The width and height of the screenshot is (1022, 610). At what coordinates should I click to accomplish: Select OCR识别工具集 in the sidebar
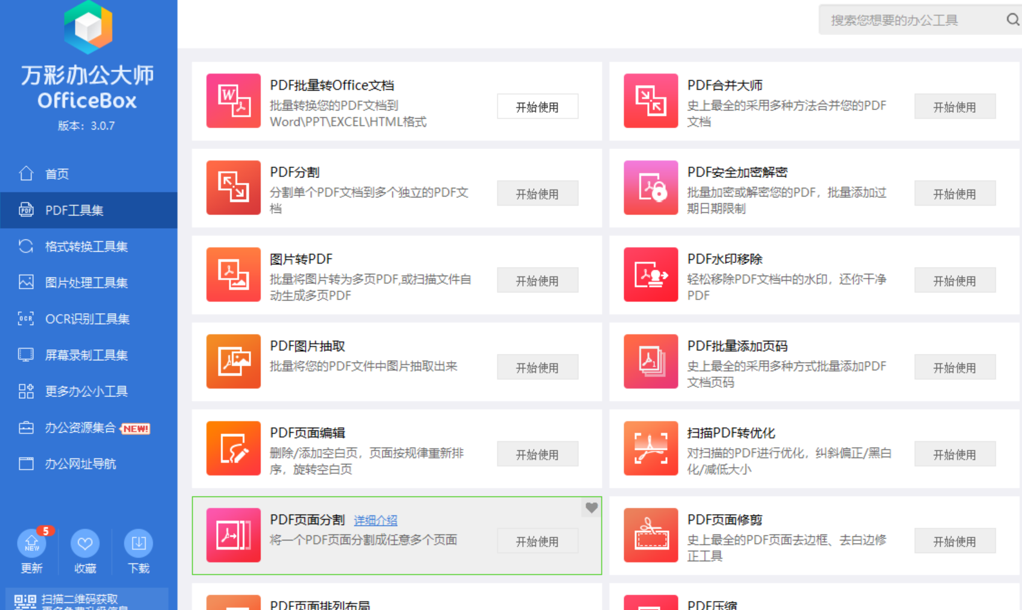89,319
